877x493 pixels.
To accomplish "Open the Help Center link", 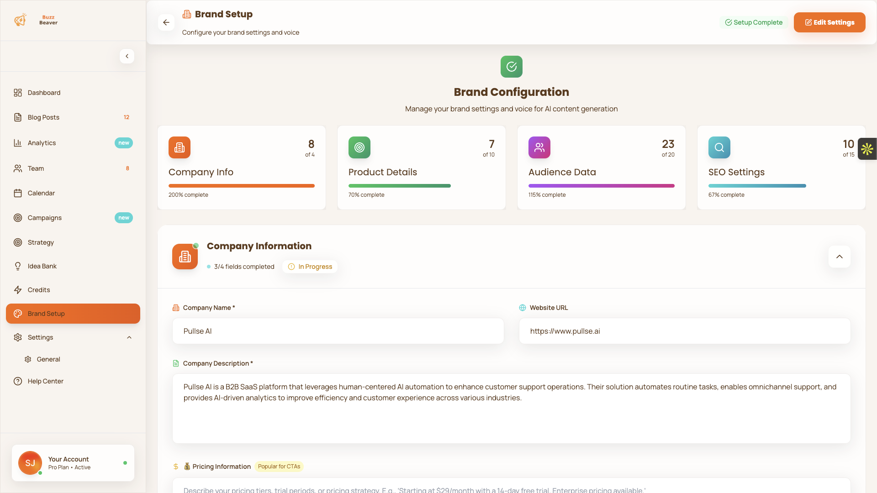I will click(45, 381).
